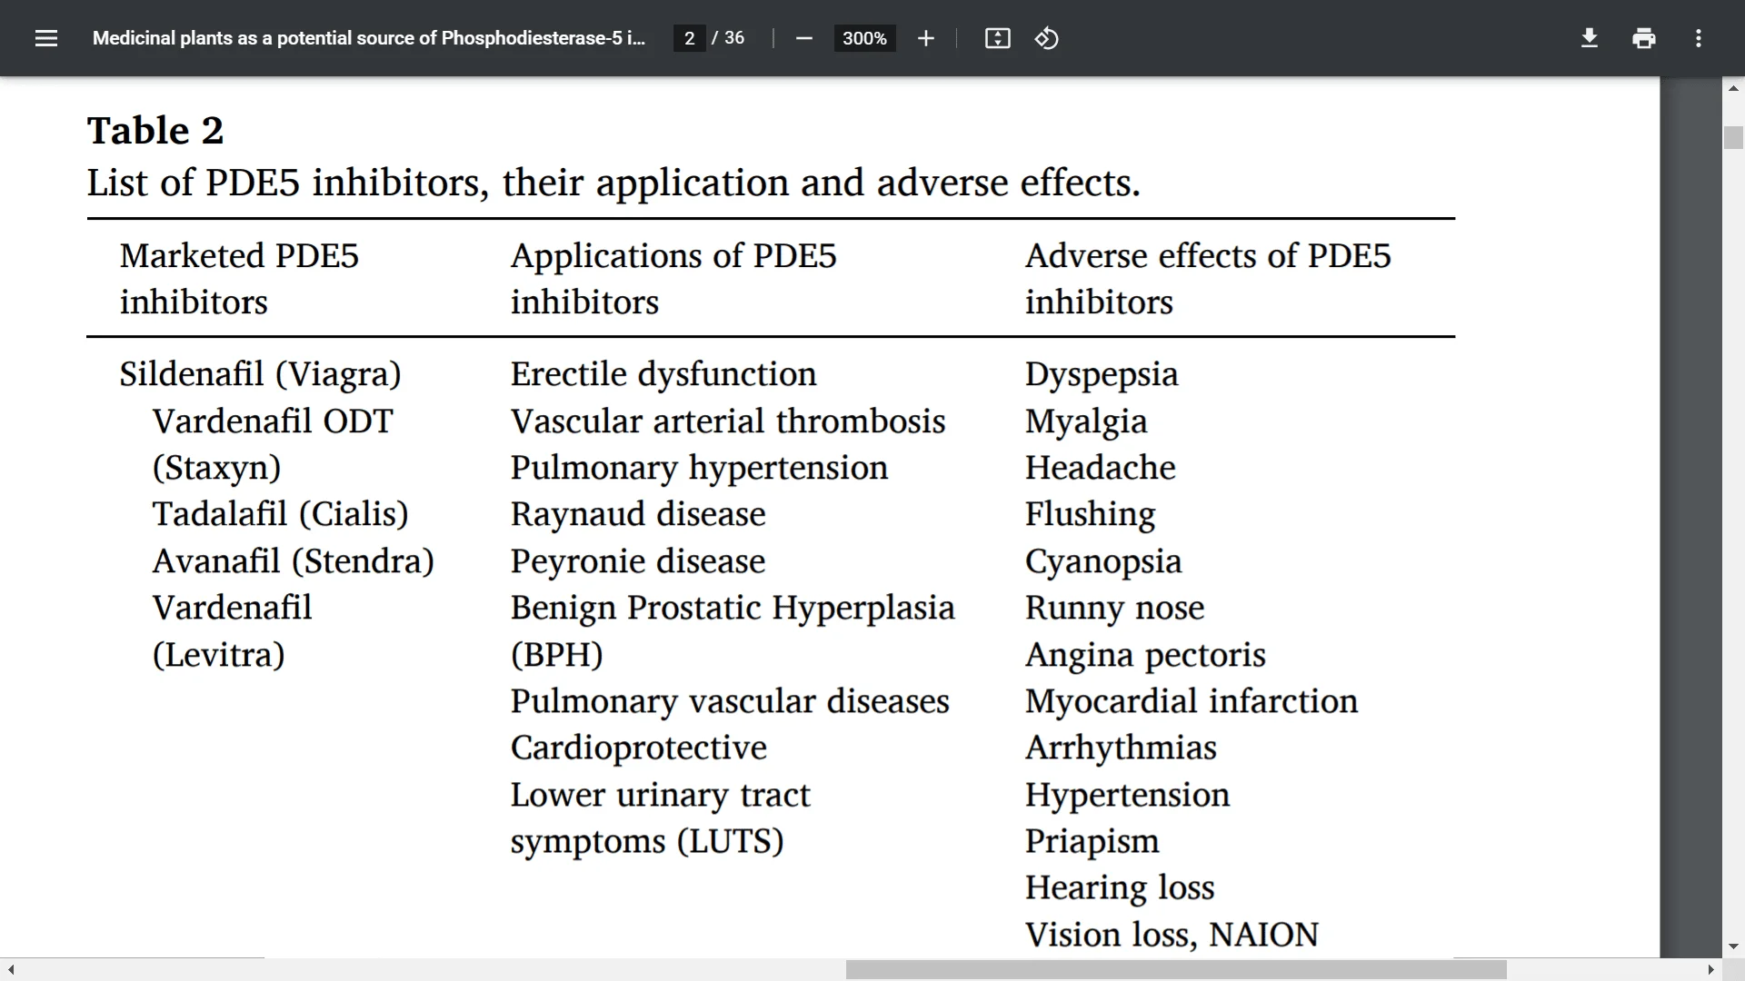Viewport: 1745px width, 981px height.
Task: Click the horizontal scrollbar thumb
Action: pyautogui.click(x=1176, y=969)
